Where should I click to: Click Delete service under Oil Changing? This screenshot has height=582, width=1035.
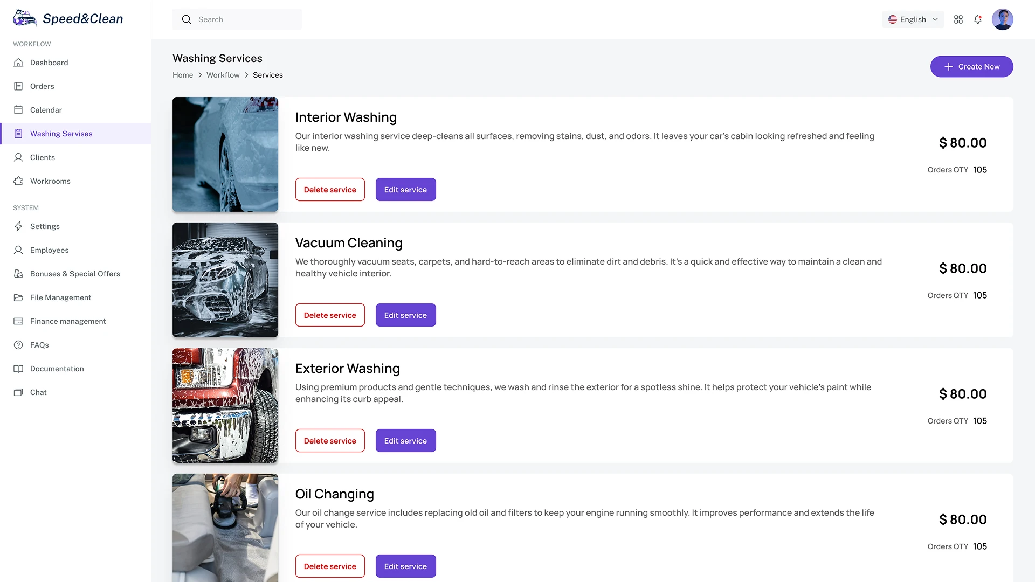click(x=329, y=566)
